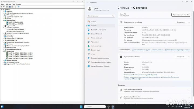Open the Защита системы link
The image size is (194, 109).
(158, 50)
